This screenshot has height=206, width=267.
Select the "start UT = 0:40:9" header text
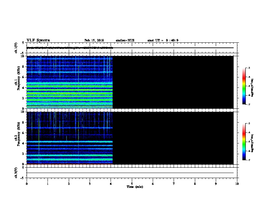(x=163, y=40)
